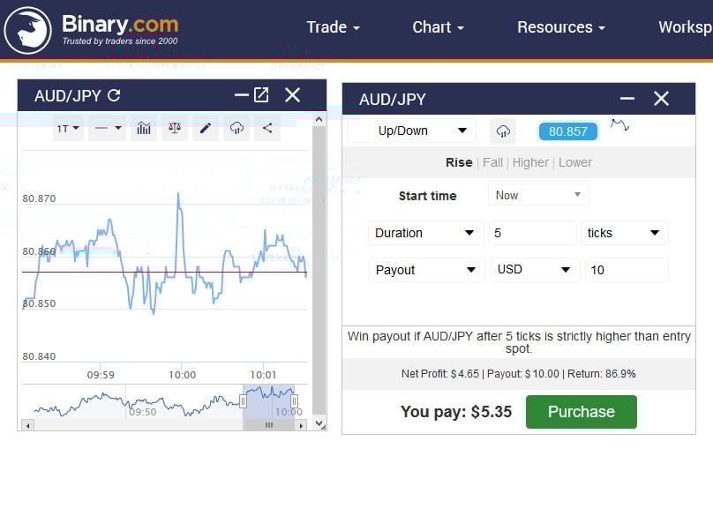Click the AUD/JPY title in the trade panel
713x516 pixels.
coord(393,99)
